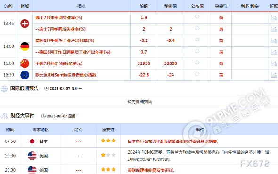278x174 pixels.
Task: Click the Germany flag icon
Action: 25,47
